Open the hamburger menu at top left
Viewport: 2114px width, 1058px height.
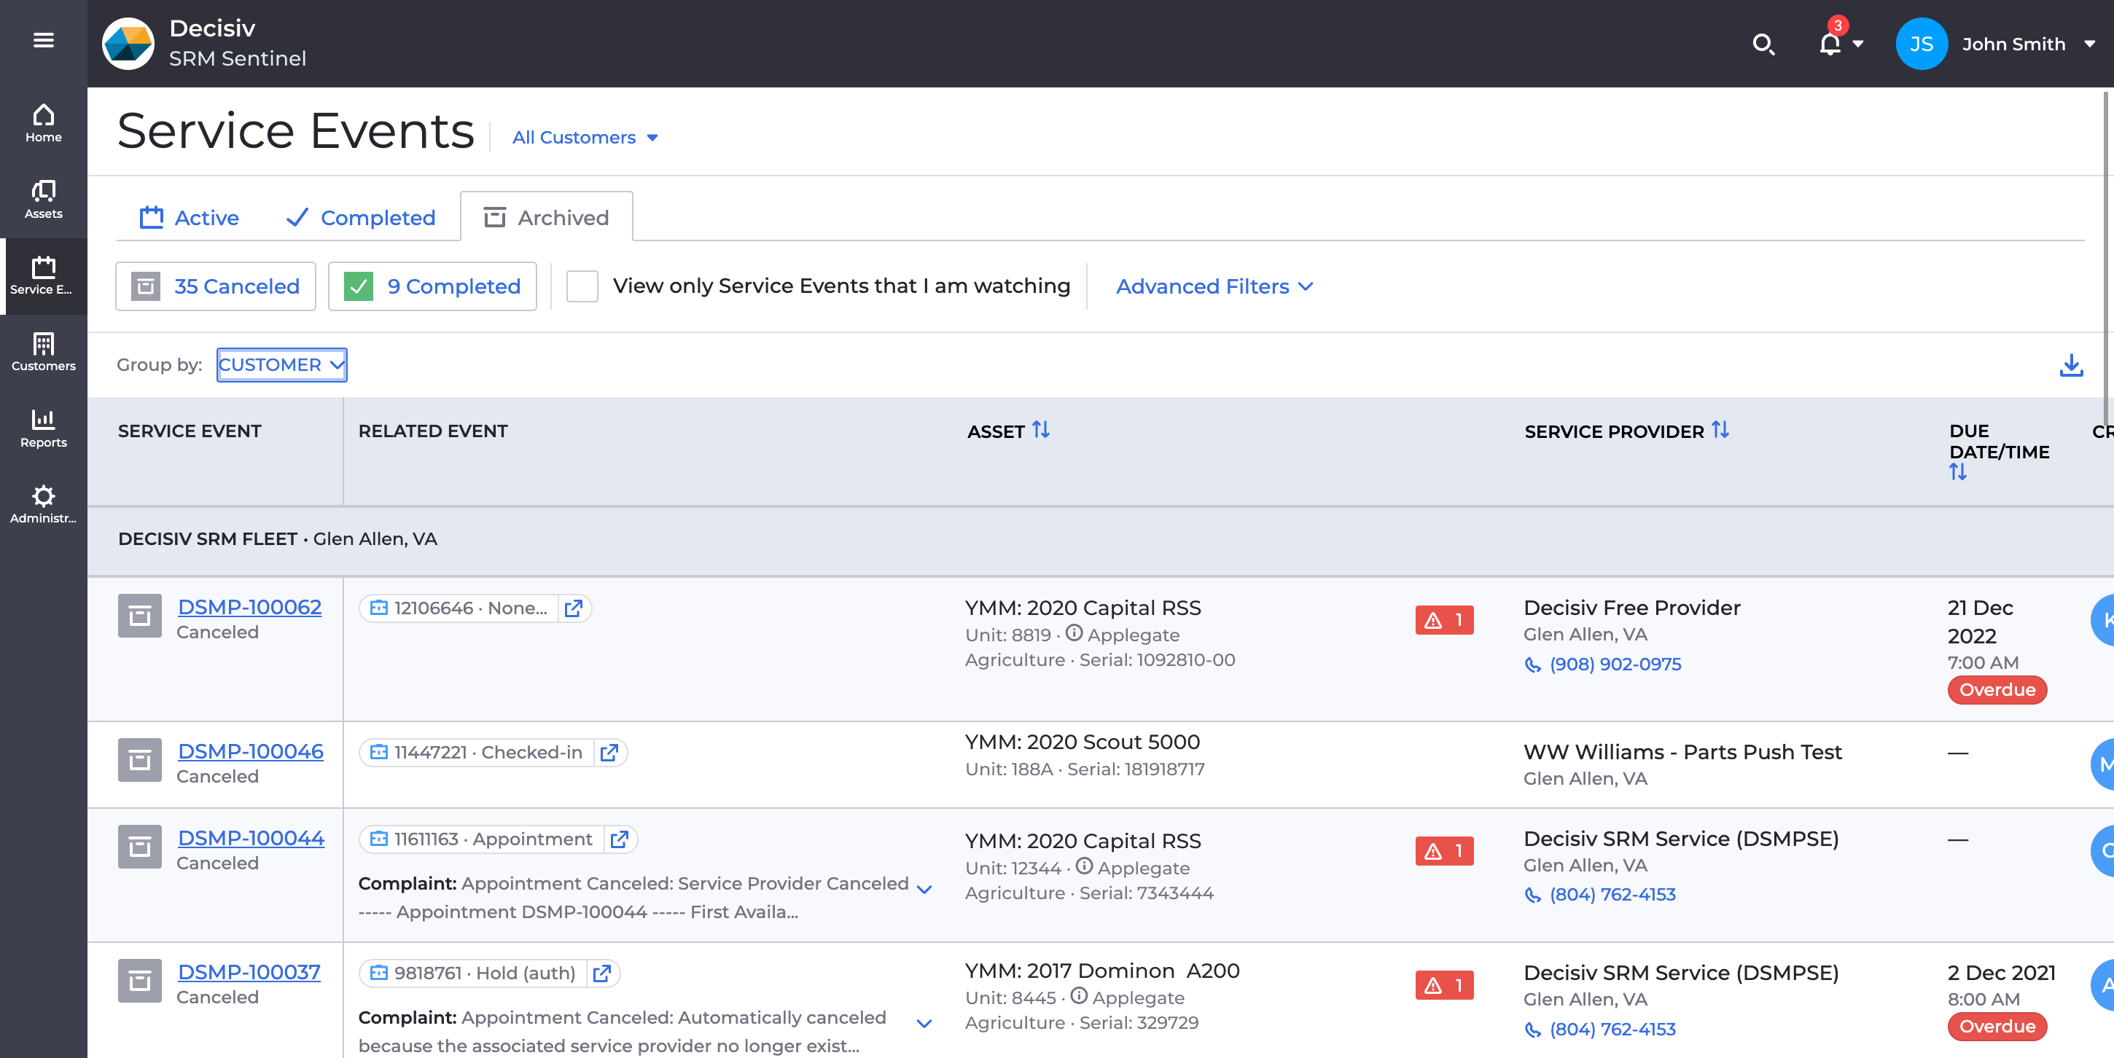click(x=44, y=39)
